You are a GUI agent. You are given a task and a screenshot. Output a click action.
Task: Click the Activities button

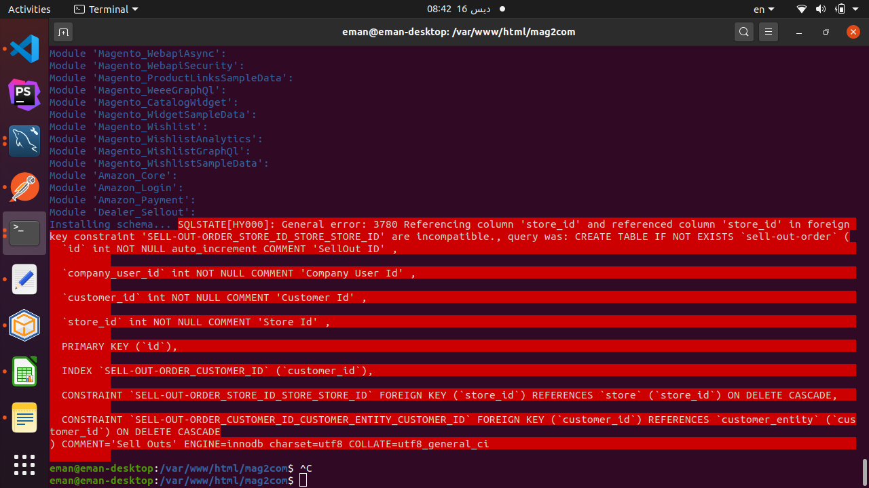(x=29, y=9)
